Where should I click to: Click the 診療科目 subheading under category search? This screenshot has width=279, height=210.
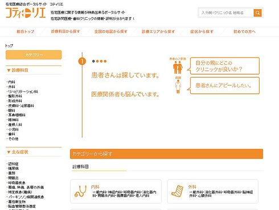(81, 167)
